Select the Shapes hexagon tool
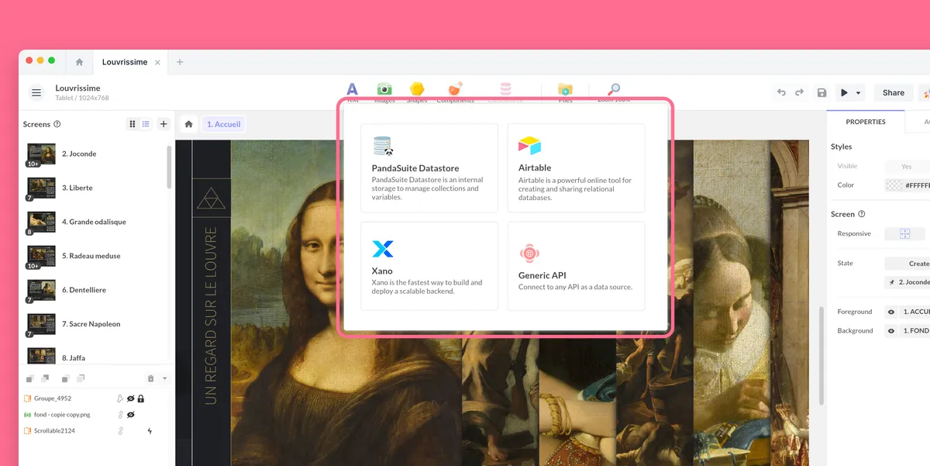Screen dimensions: 930x466 click(417, 91)
